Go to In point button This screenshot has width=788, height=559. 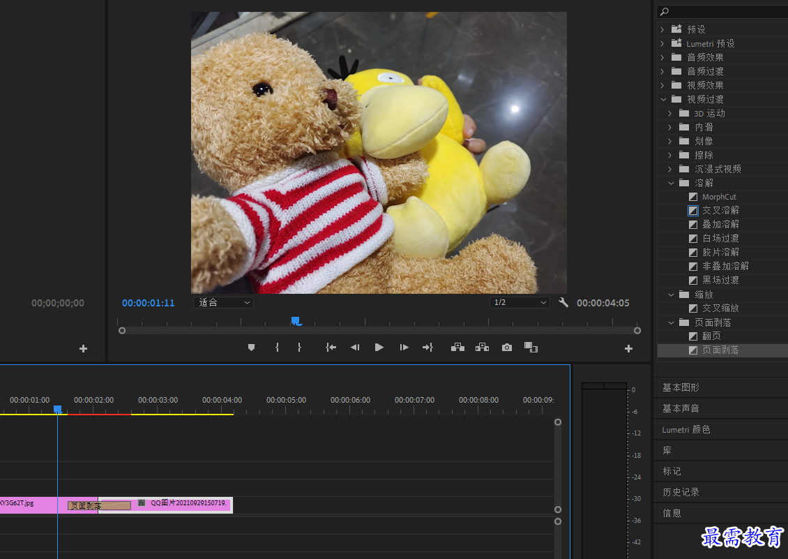331,348
